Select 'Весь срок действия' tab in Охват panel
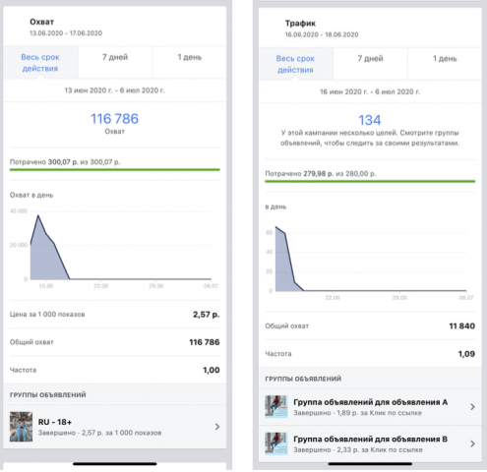 point(40,62)
